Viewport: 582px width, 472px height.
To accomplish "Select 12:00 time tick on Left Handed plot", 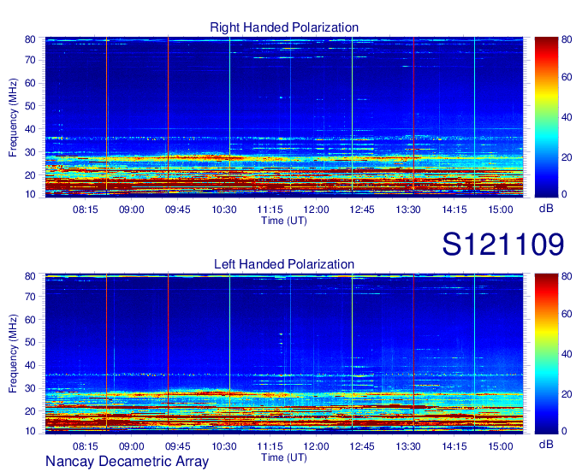I will [316, 446].
